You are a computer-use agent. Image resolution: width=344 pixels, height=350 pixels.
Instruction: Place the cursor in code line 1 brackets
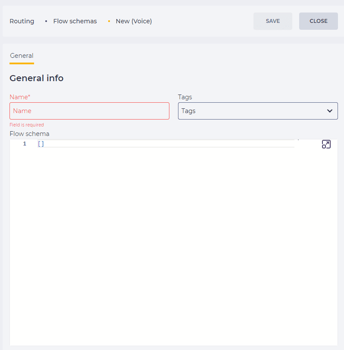click(x=41, y=144)
